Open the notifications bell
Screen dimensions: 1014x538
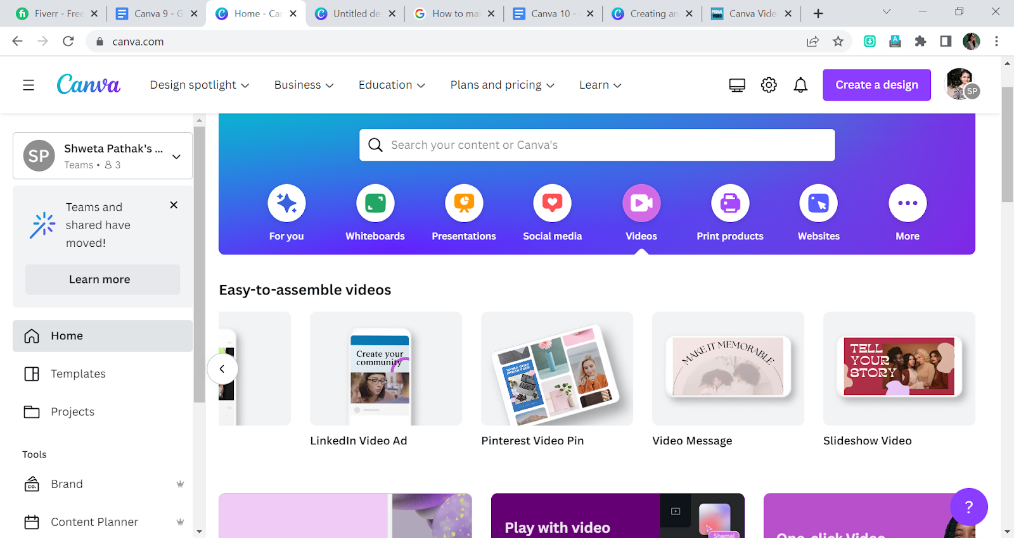pos(800,85)
